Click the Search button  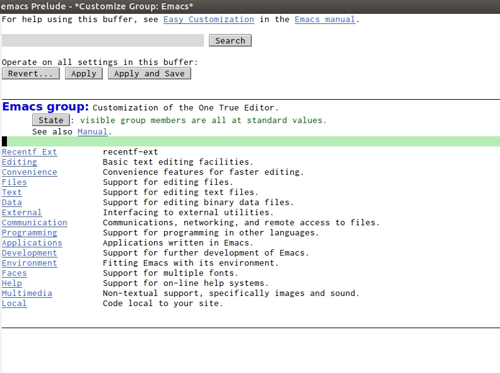pos(230,40)
